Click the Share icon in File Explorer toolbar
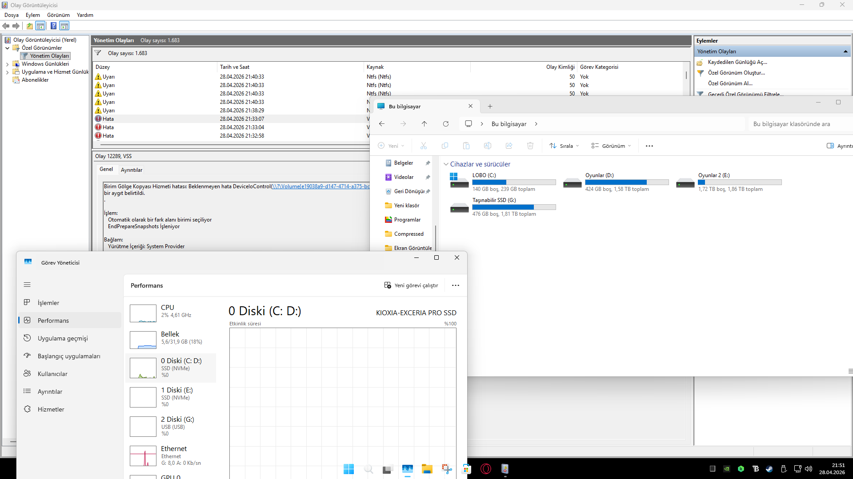This screenshot has height=479, width=853. tap(509, 146)
